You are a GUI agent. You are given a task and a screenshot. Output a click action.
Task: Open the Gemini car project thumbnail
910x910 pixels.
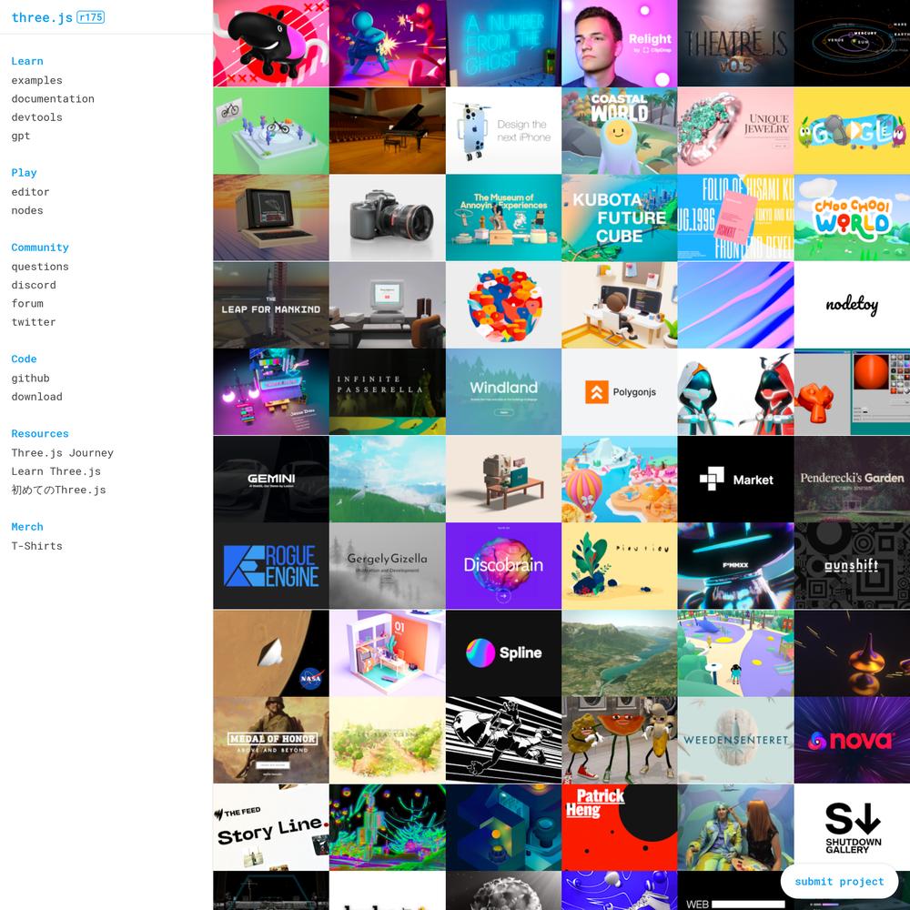tap(271, 479)
